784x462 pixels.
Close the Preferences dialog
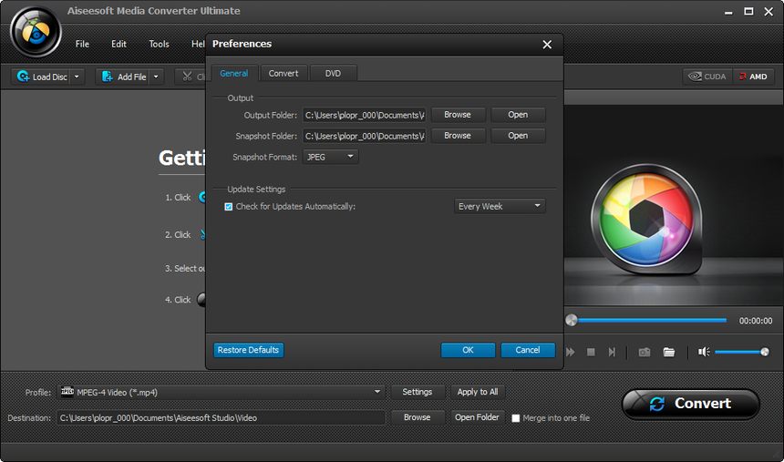click(547, 45)
